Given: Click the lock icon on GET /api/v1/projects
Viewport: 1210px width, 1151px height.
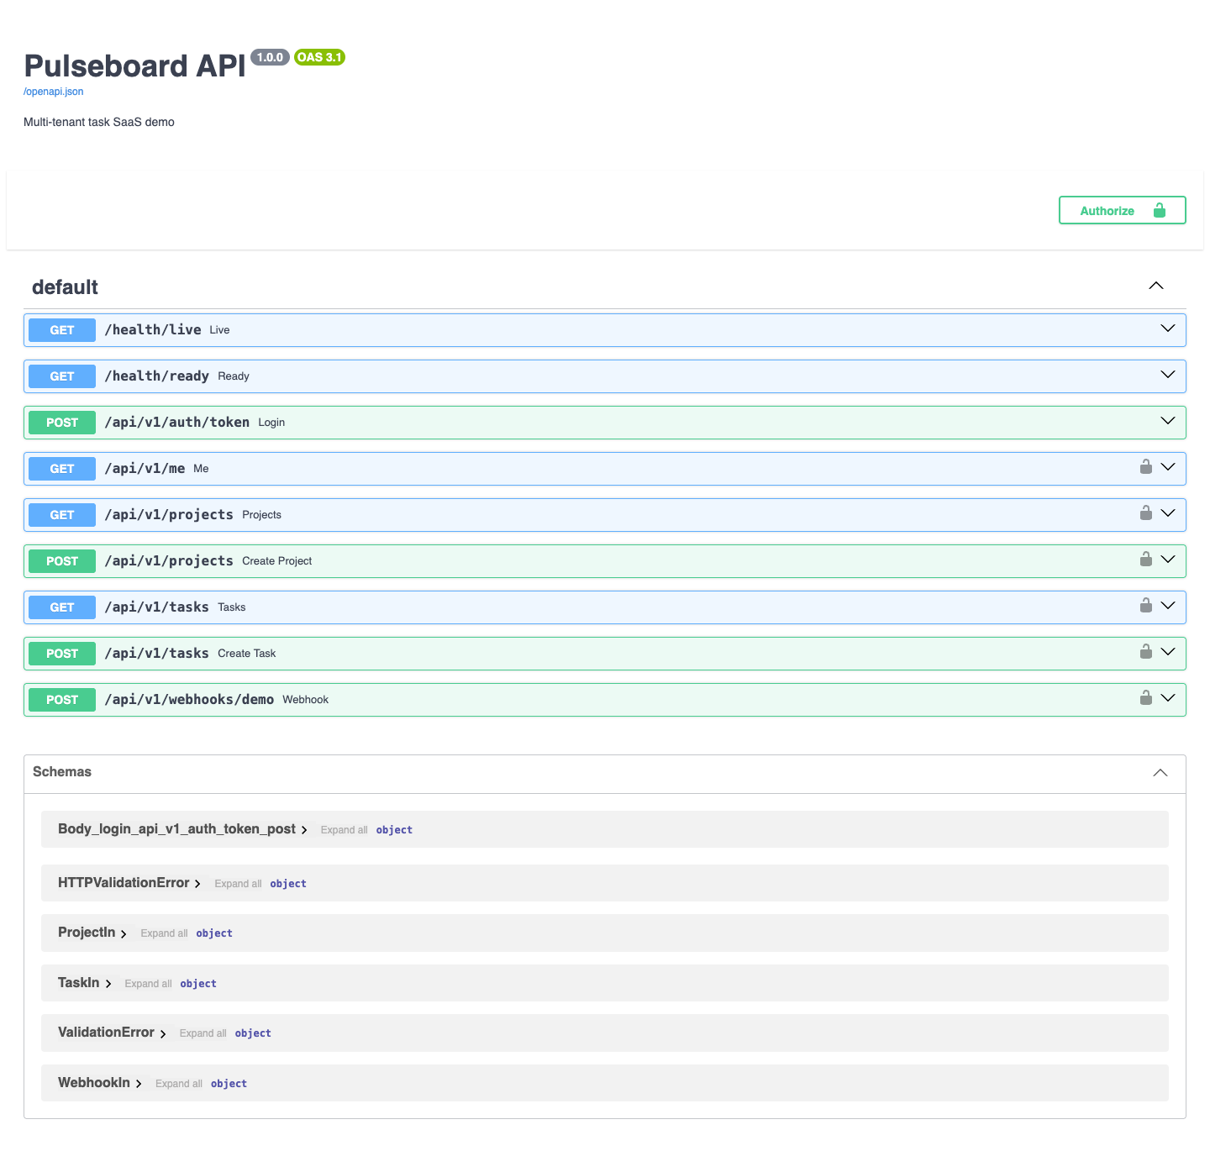Looking at the screenshot, I should pos(1146,513).
